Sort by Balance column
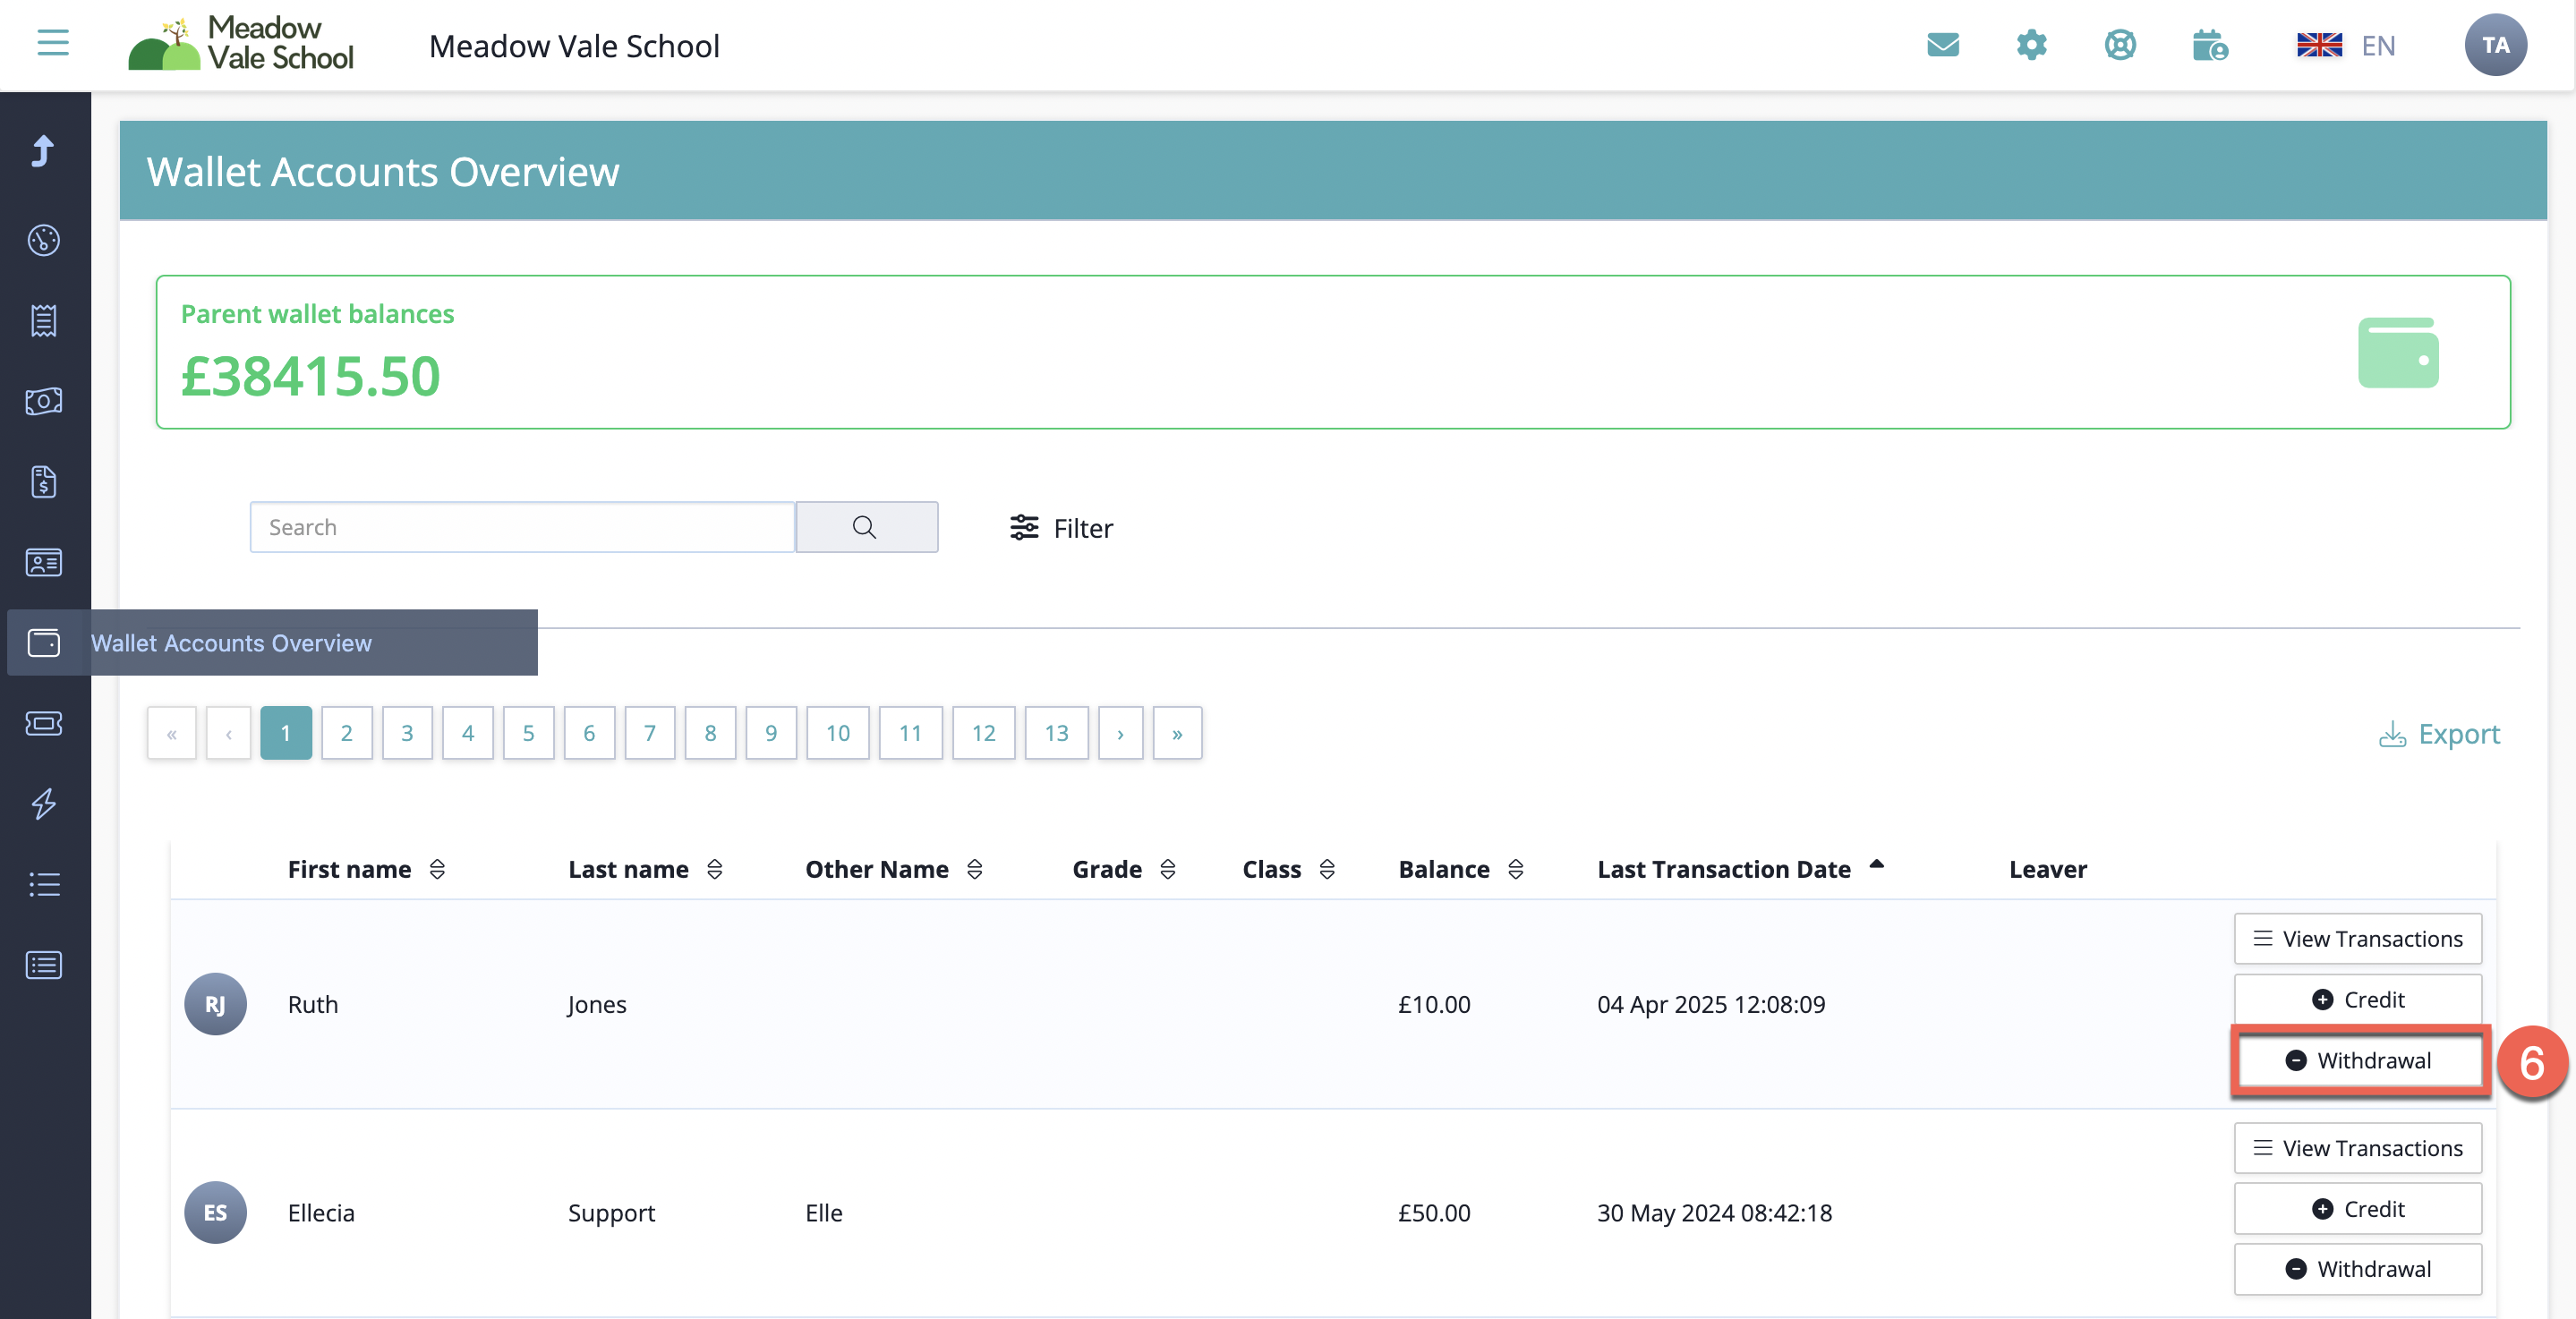The image size is (2576, 1319). tap(1515, 870)
